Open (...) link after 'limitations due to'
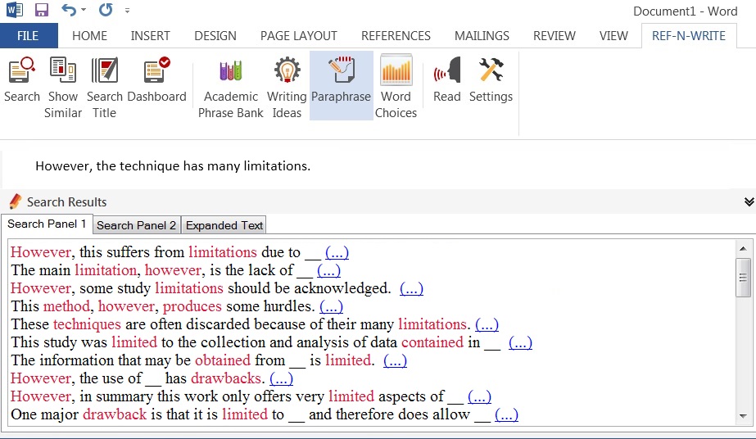The width and height of the screenshot is (756, 439). pyautogui.click(x=337, y=252)
